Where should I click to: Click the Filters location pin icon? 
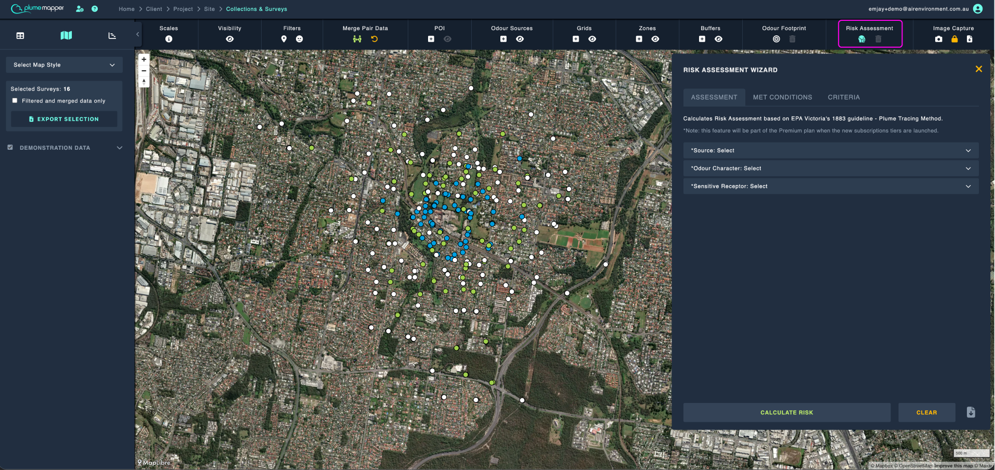tap(284, 39)
